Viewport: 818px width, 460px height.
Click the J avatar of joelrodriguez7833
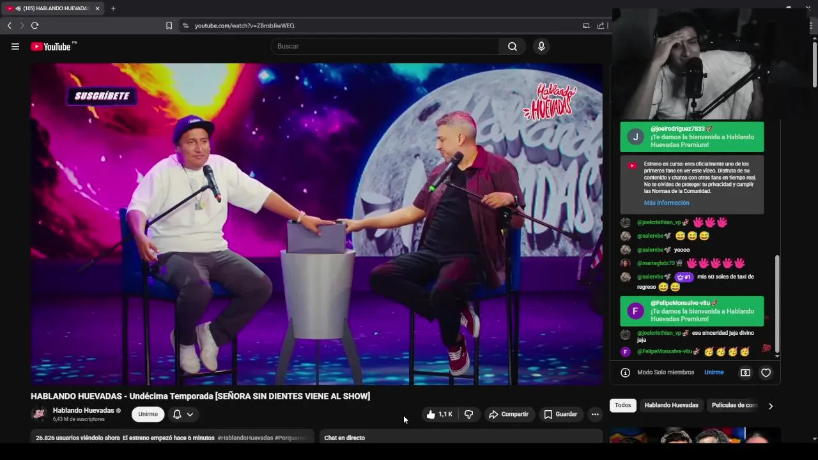click(x=635, y=137)
